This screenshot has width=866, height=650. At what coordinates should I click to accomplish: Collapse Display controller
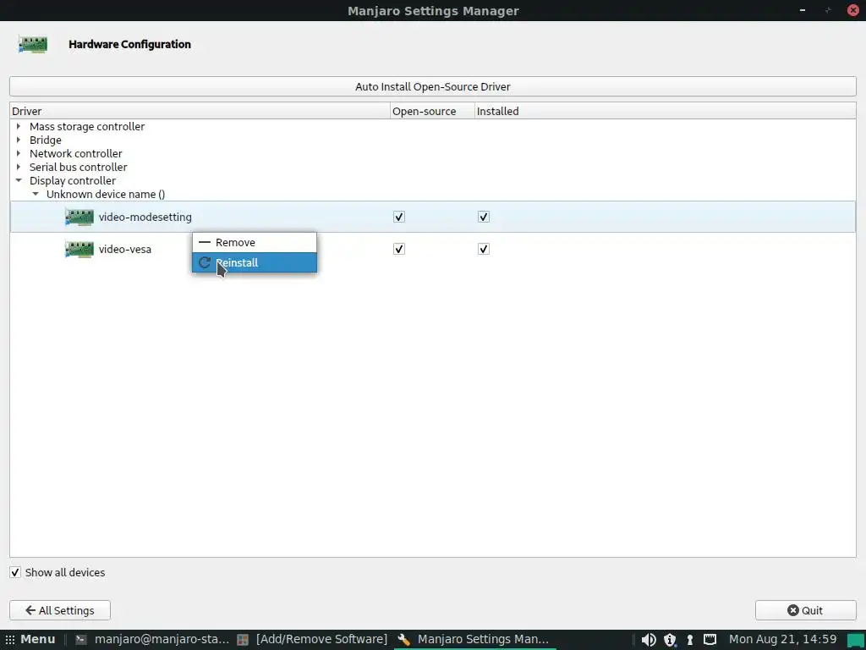coord(19,180)
